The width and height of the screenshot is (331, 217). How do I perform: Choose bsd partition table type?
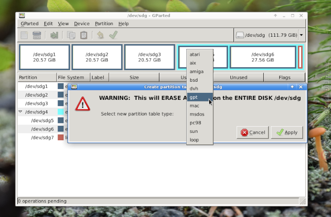(200, 80)
